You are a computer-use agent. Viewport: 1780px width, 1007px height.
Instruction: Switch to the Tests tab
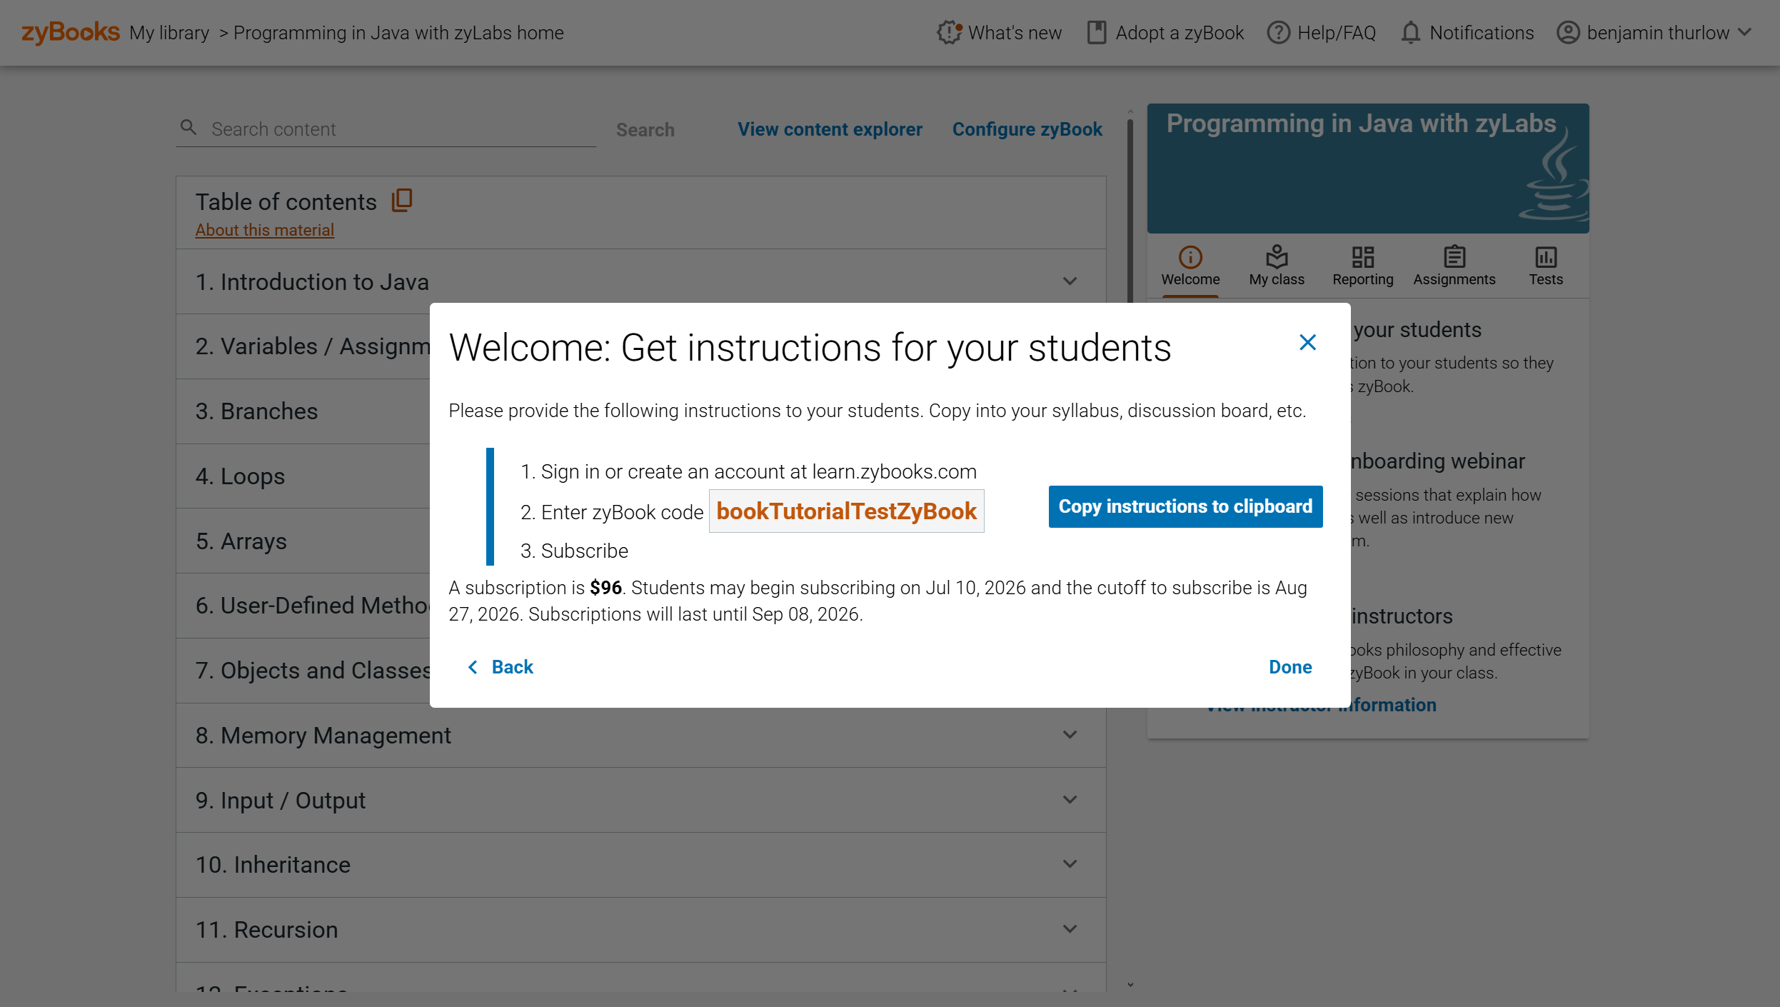1546,266
